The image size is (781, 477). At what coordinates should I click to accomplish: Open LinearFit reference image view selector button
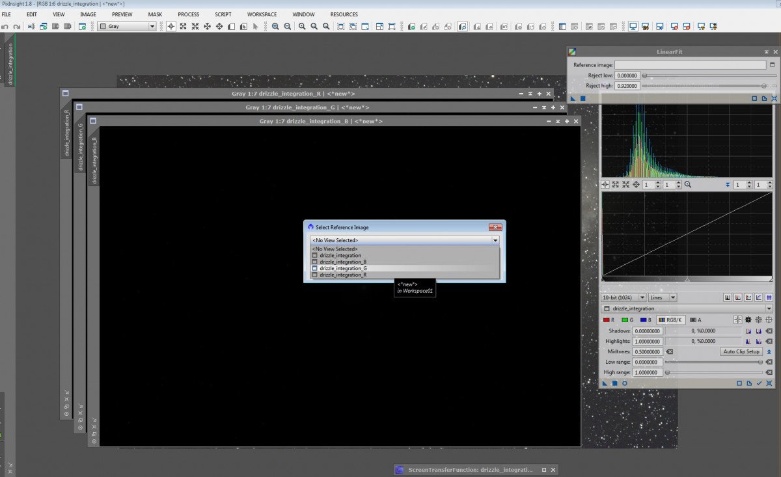point(773,65)
